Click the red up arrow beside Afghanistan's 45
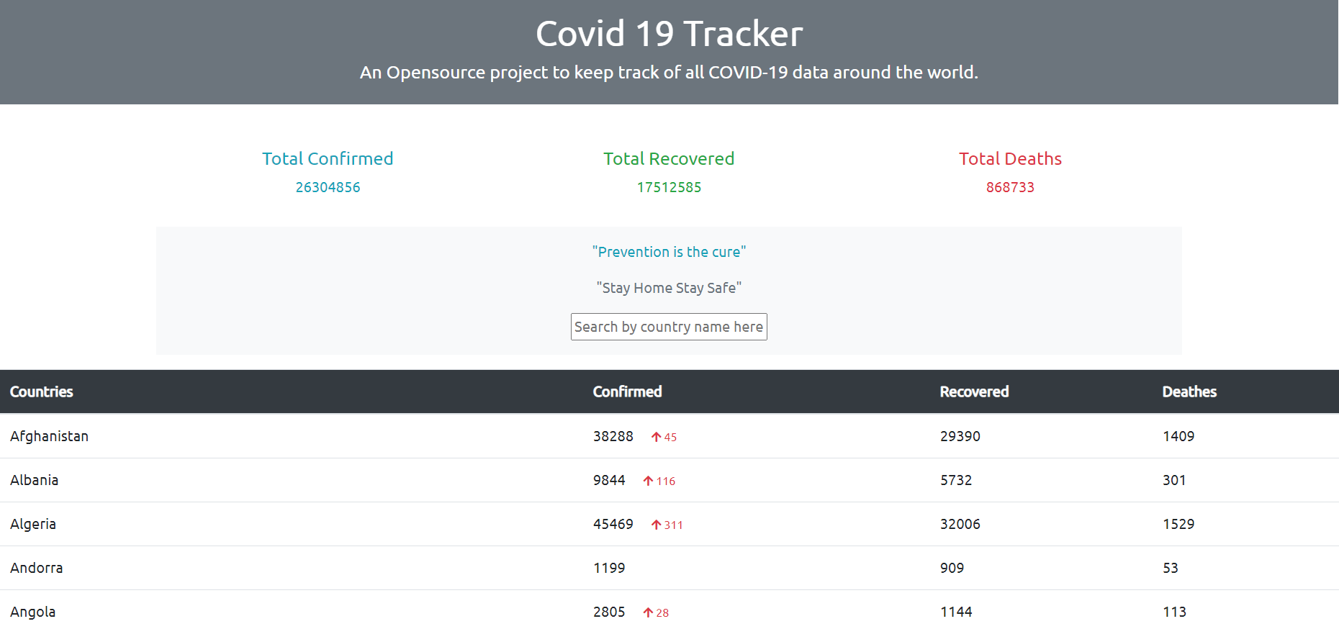Image resolution: width=1339 pixels, height=629 pixels. (x=656, y=437)
